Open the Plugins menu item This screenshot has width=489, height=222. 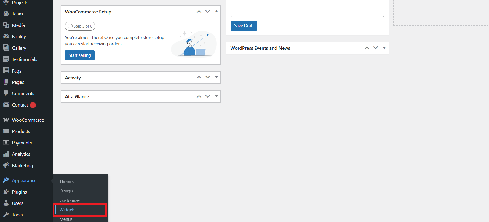pyautogui.click(x=20, y=192)
